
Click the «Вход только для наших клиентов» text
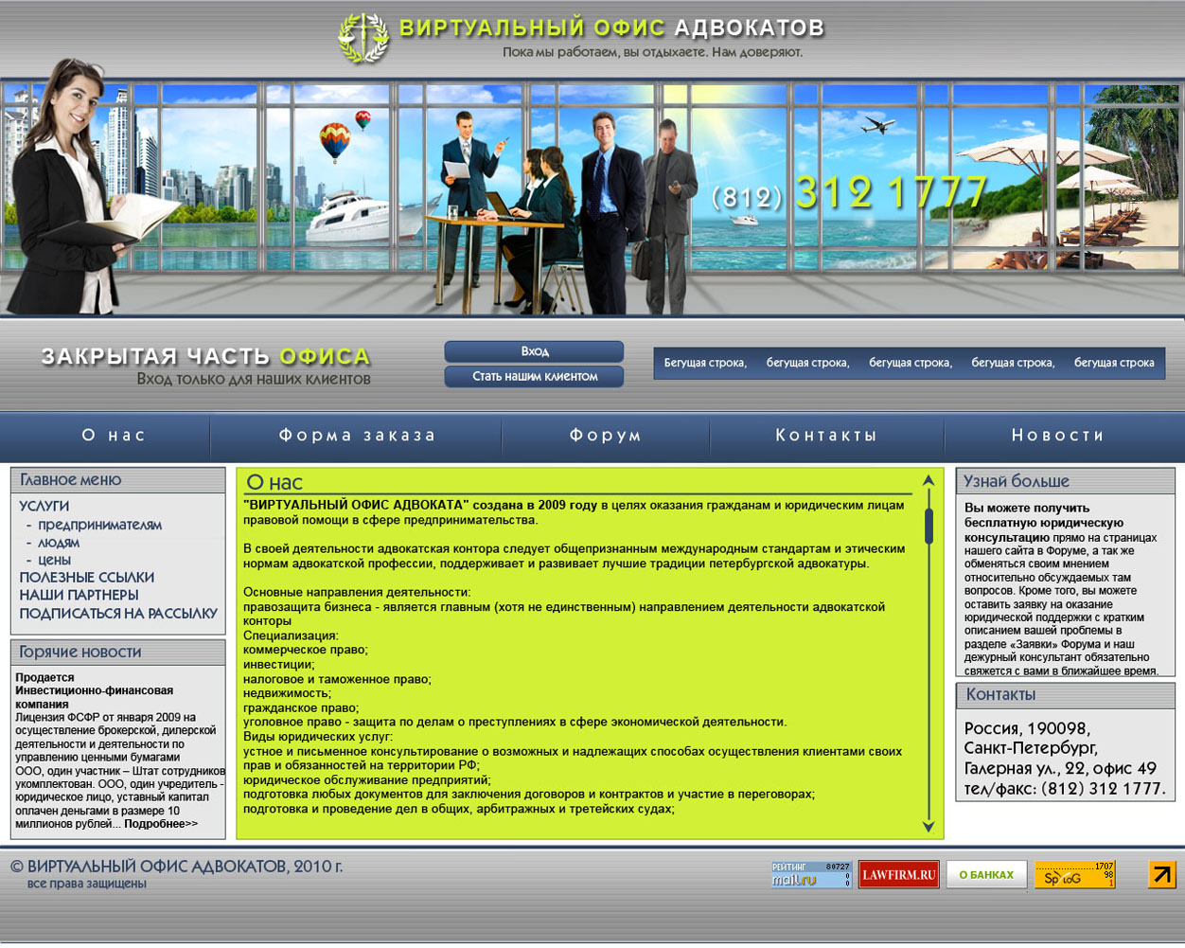click(x=254, y=380)
